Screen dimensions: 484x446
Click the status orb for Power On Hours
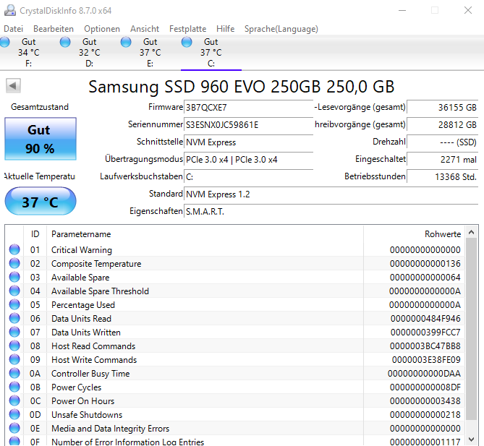[14, 400]
